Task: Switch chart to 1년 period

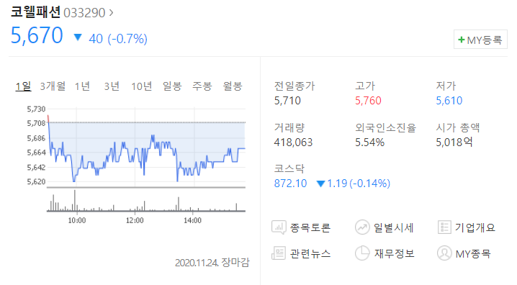Action: click(x=82, y=86)
